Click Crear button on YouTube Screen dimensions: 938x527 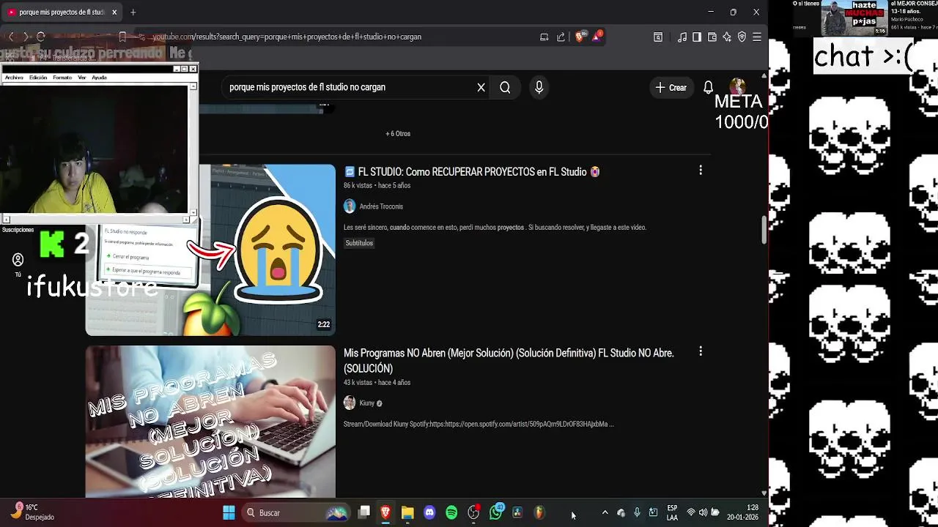coord(671,87)
